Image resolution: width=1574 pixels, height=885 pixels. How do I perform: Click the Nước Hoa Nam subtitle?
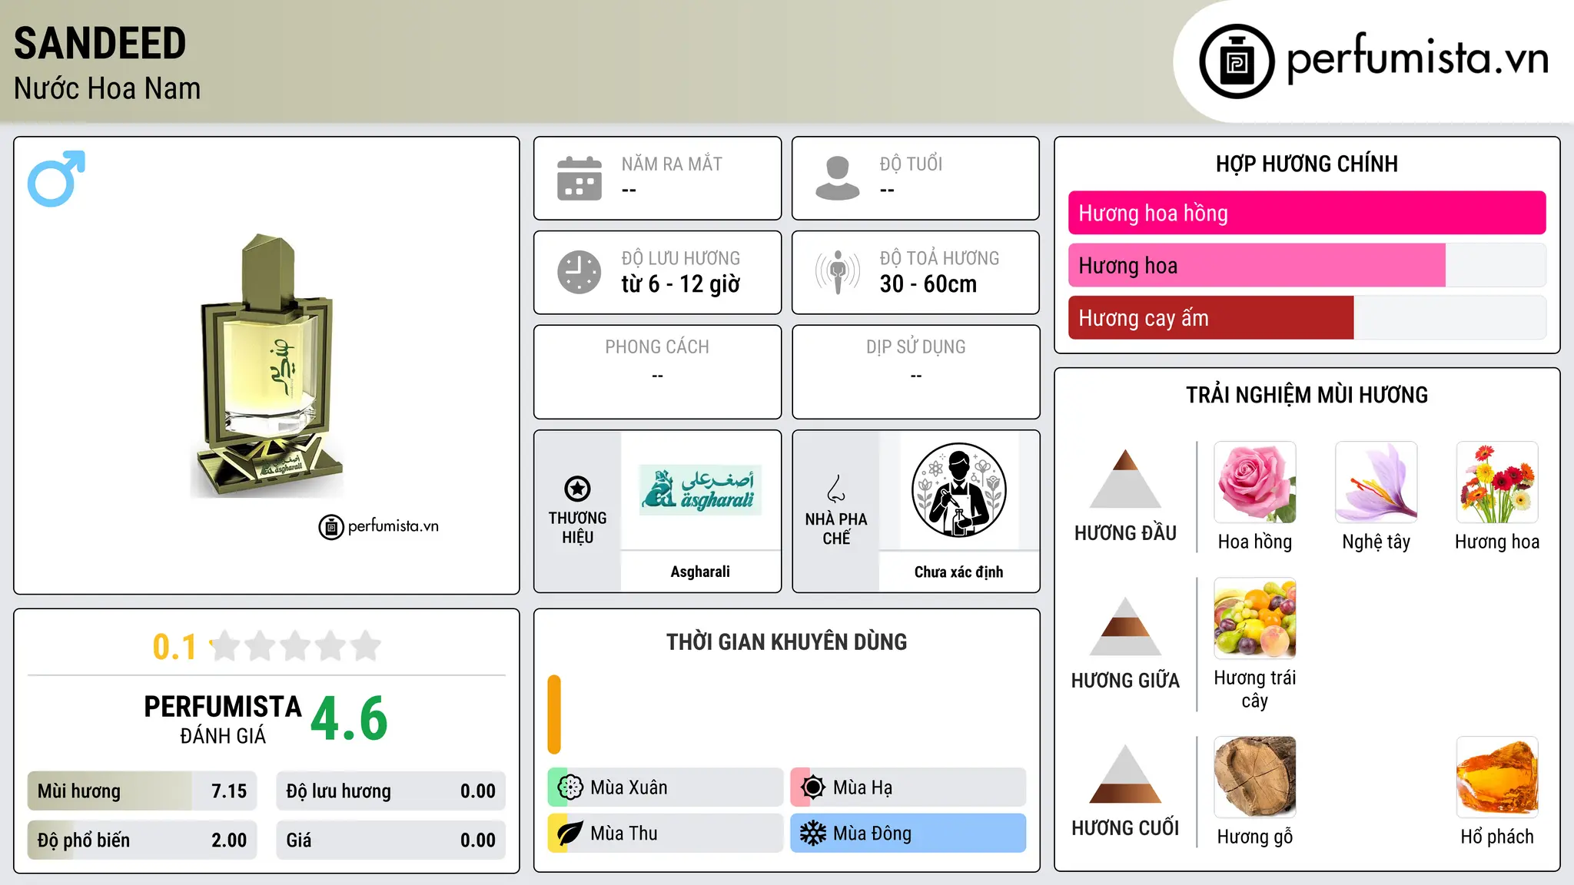pos(107,88)
